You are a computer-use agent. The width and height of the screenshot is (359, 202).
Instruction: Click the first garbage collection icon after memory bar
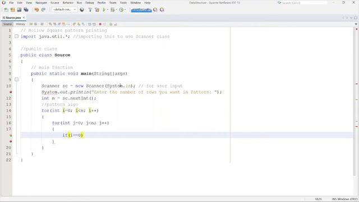click(x=155, y=10)
